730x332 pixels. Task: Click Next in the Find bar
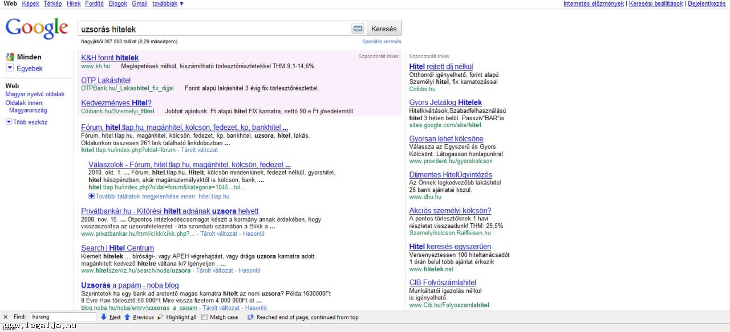point(115,317)
